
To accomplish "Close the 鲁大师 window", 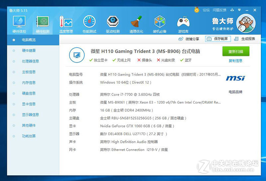I will pyautogui.click(x=255, y=10).
